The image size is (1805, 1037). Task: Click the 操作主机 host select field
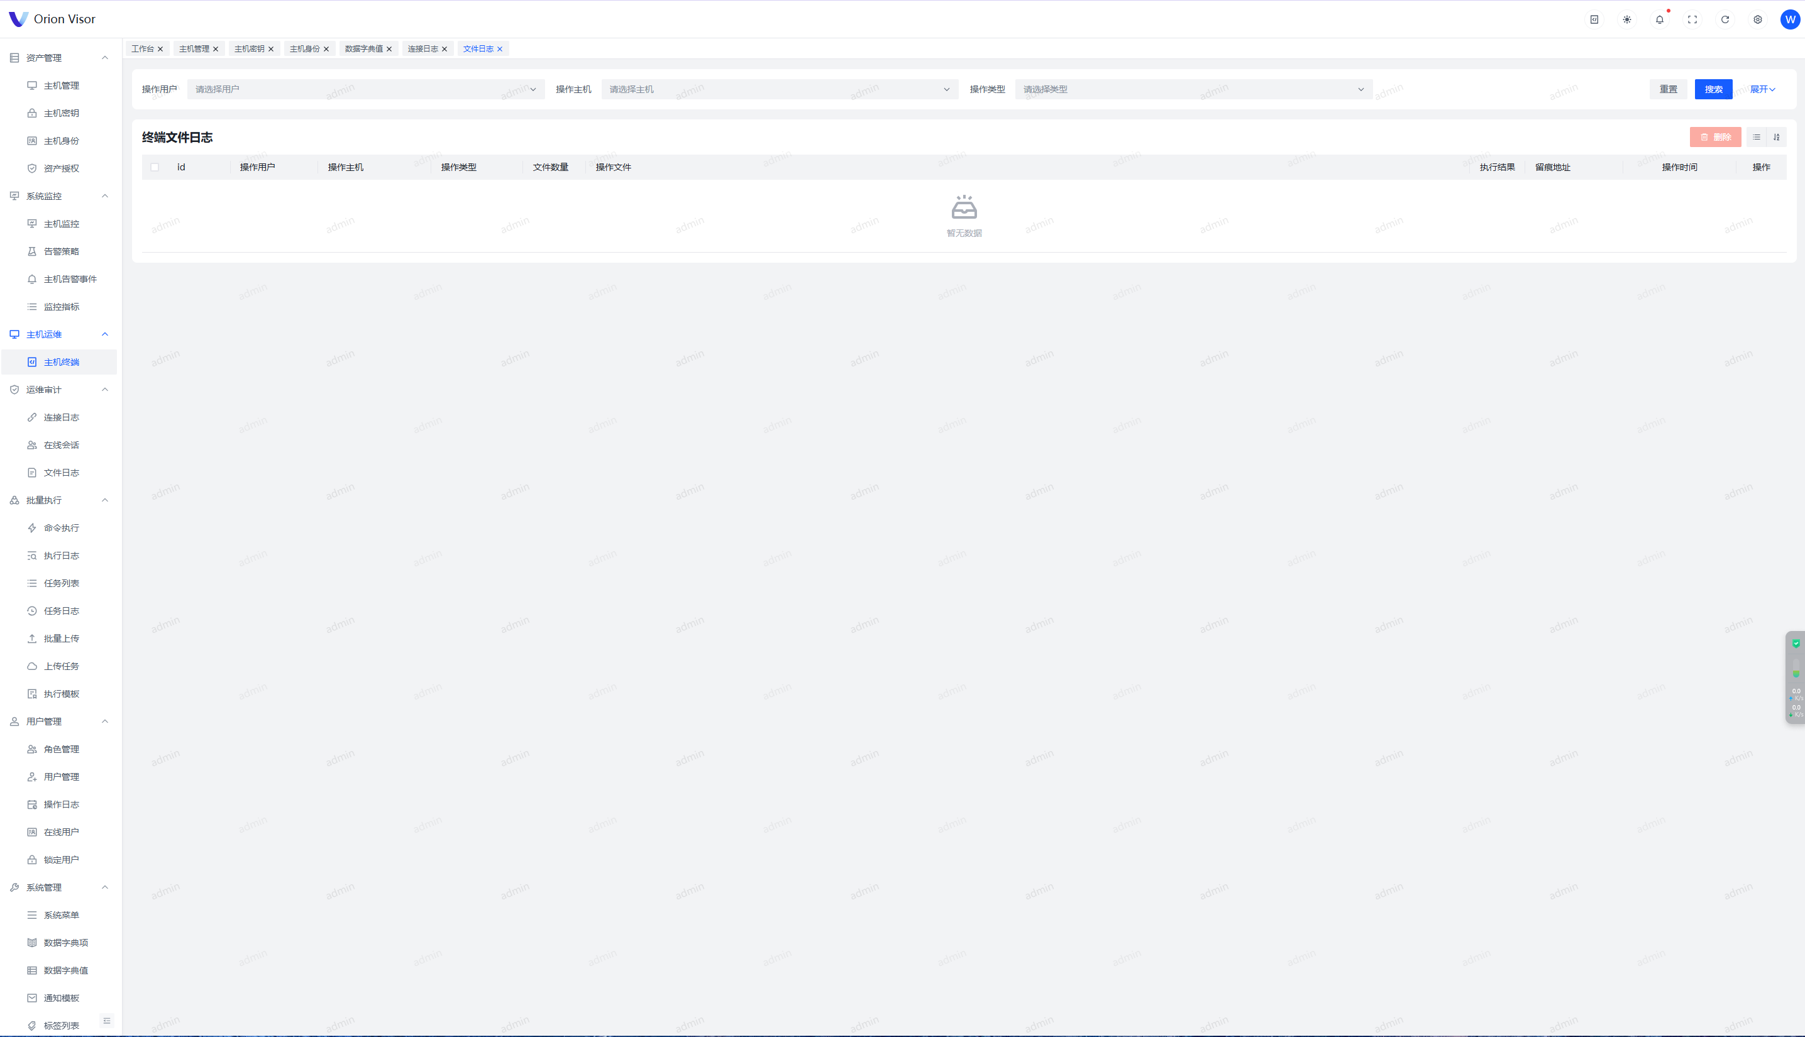[779, 89]
